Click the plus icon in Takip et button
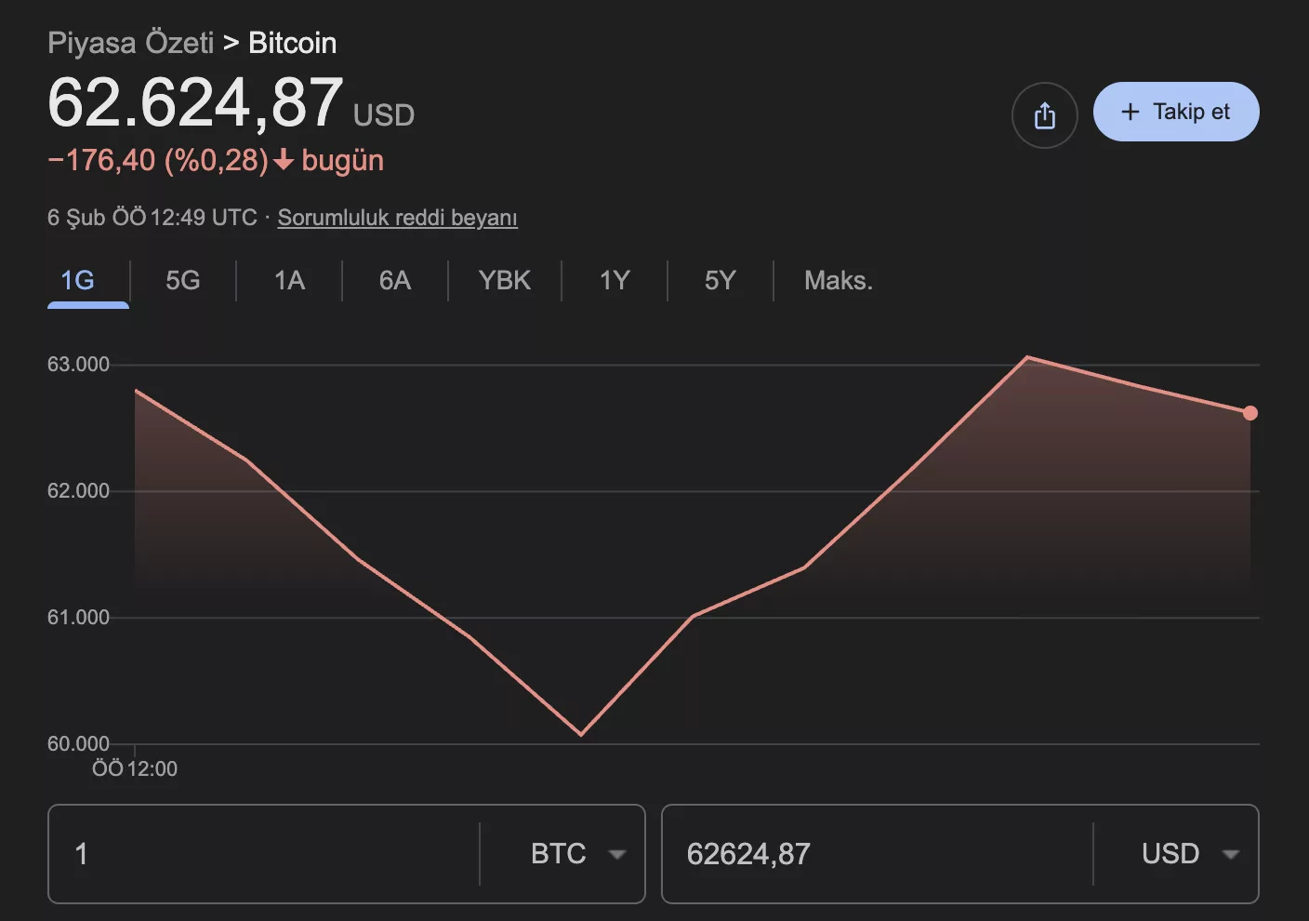This screenshot has width=1309, height=921. click(x=1130, y=111)
